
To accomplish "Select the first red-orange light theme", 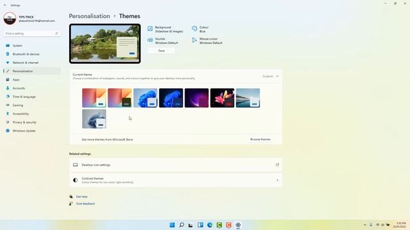I will (94, 98).
